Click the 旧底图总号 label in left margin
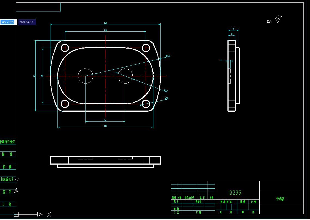Image resolution: width=310 pixels, height=220 pixels. [7, 179]
